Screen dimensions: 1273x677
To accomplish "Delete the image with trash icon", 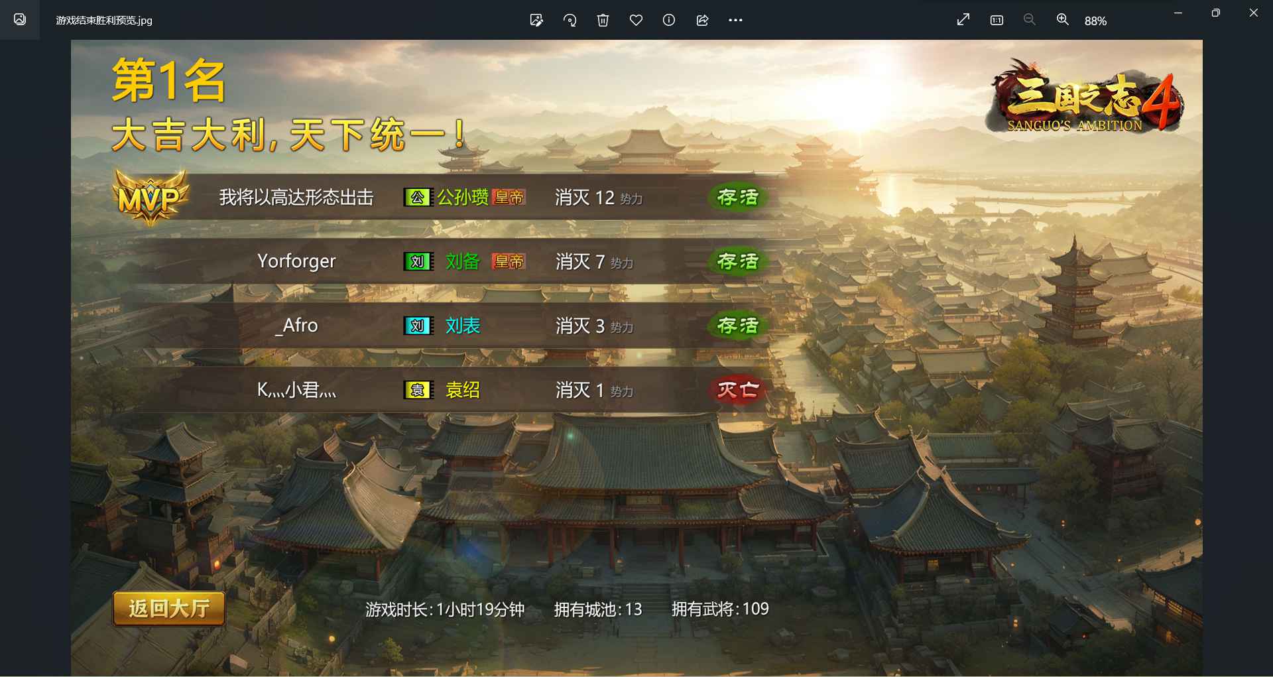I will tap(603, 21).
